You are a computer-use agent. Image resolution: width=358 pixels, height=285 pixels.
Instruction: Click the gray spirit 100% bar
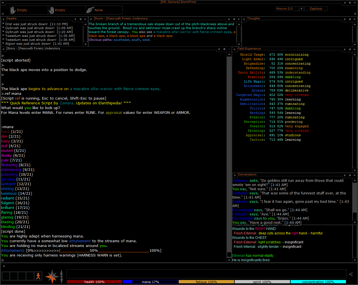click(262, 282)
